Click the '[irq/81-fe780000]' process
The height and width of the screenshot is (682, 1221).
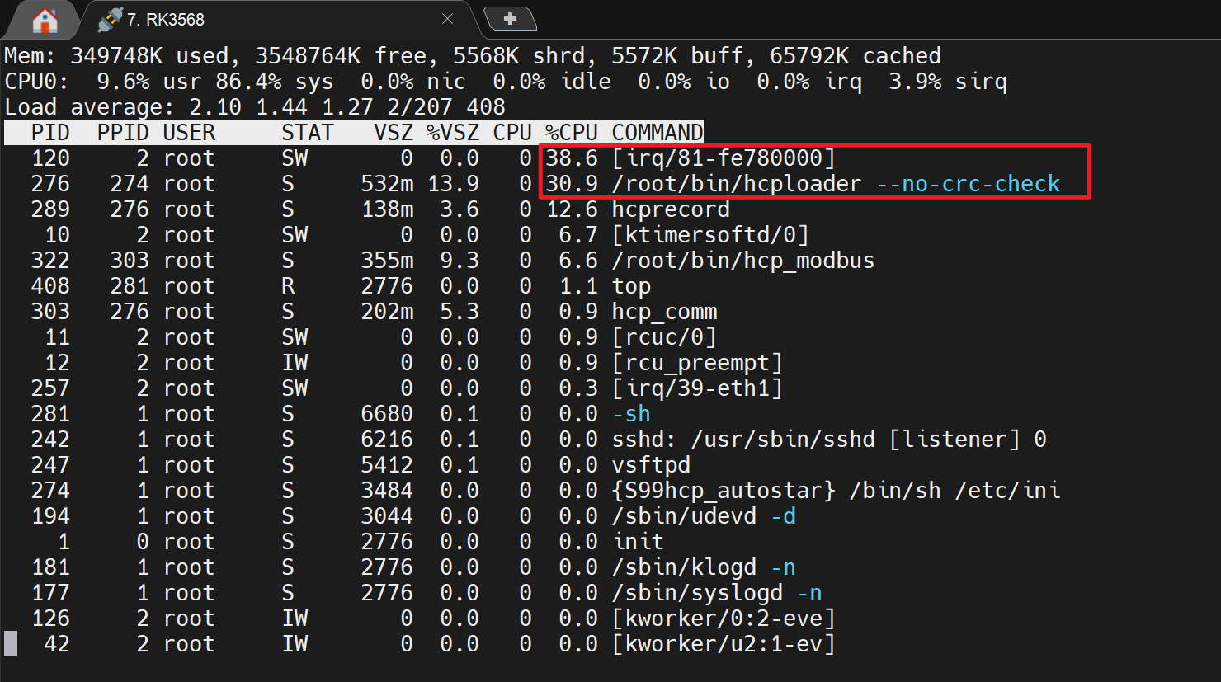click(724, 158)
